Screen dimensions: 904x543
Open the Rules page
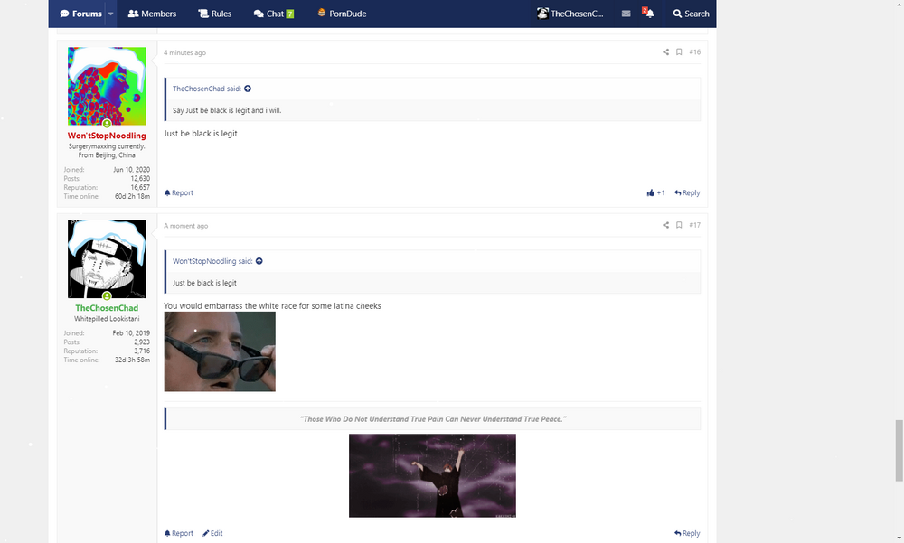pos(215,14)
